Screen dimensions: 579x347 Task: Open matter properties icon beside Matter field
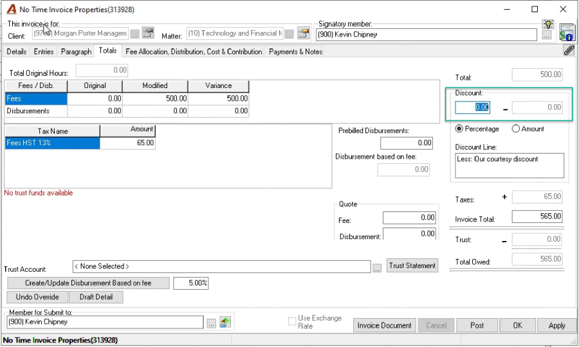pos(304,33)
